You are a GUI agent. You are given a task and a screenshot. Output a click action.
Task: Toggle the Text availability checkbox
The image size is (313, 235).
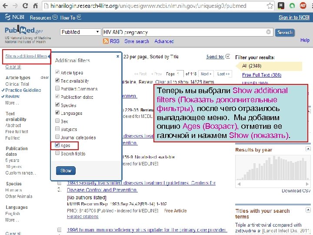(57, 80)
